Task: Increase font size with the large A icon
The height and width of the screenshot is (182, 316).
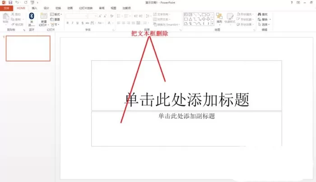Action: tap(100, 16)
